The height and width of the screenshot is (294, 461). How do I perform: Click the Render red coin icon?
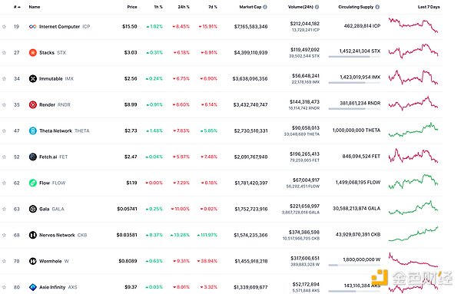pos(32,105)
